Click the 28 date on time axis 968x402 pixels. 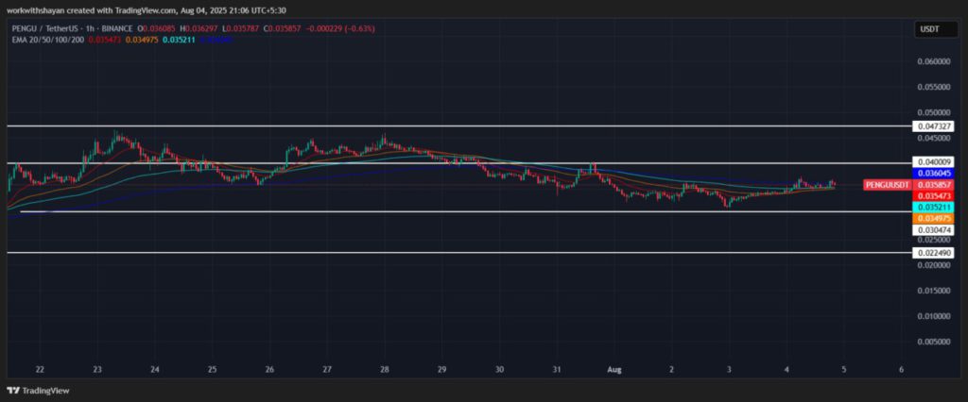point(385,370)
